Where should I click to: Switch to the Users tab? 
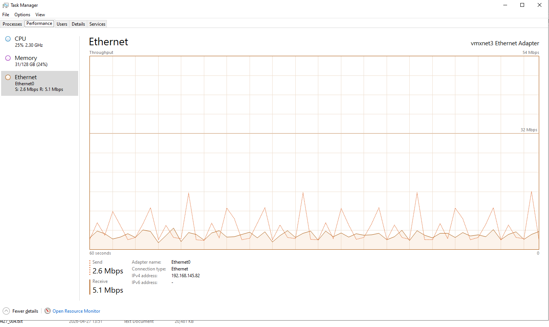click(62, 24)
